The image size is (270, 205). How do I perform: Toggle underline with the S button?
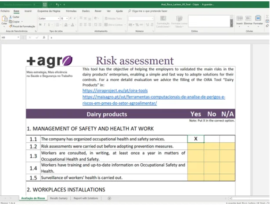coord(49,25)
